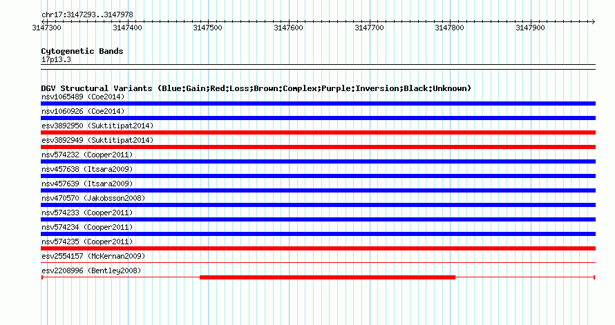
Task: Open the nsv574234 (Cooper2011) label
Action: pyautogui.click(x=87, y=227)
